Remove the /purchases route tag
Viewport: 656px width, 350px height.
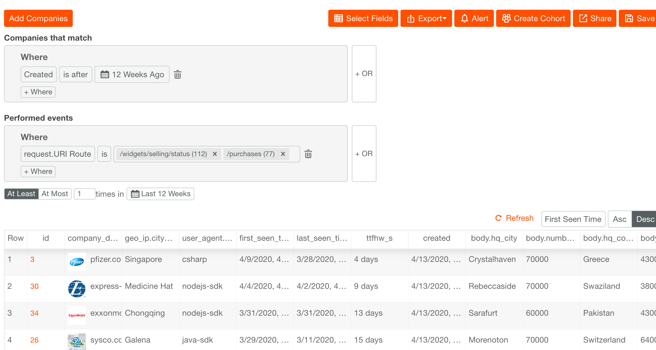tap(283, 154)
